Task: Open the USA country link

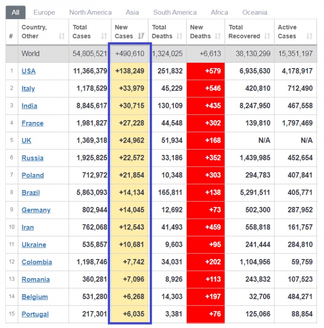Action: [x=28, y=71]
